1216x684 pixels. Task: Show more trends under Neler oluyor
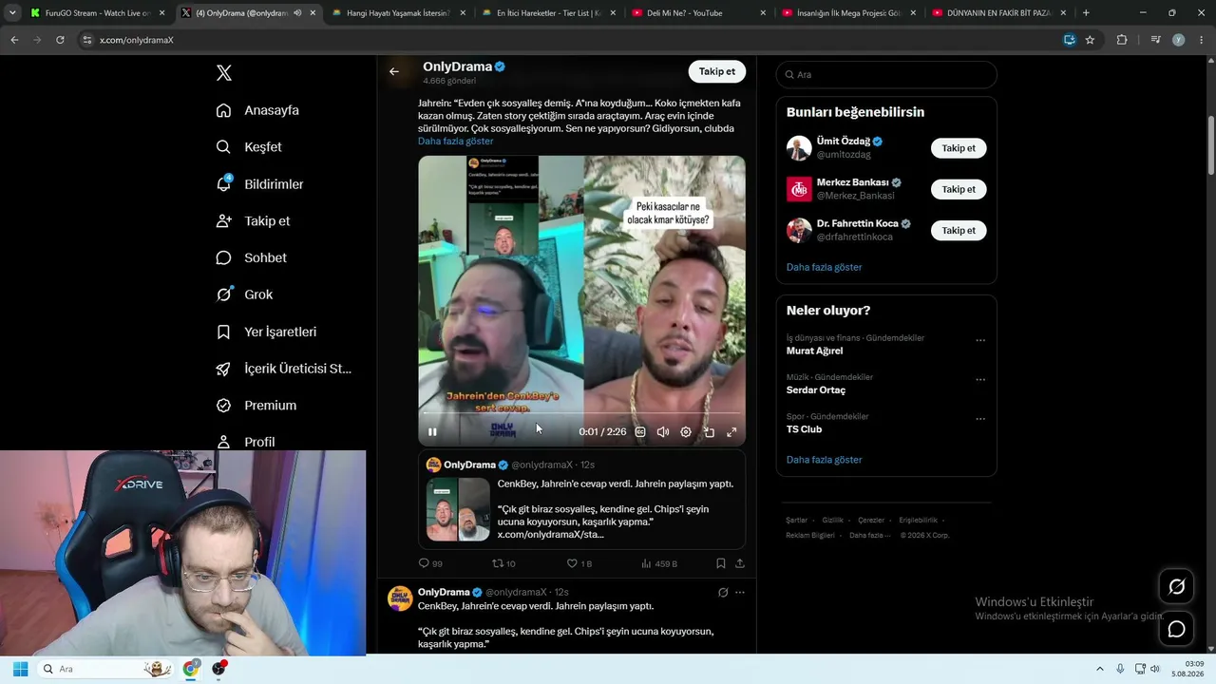(824, 460)
